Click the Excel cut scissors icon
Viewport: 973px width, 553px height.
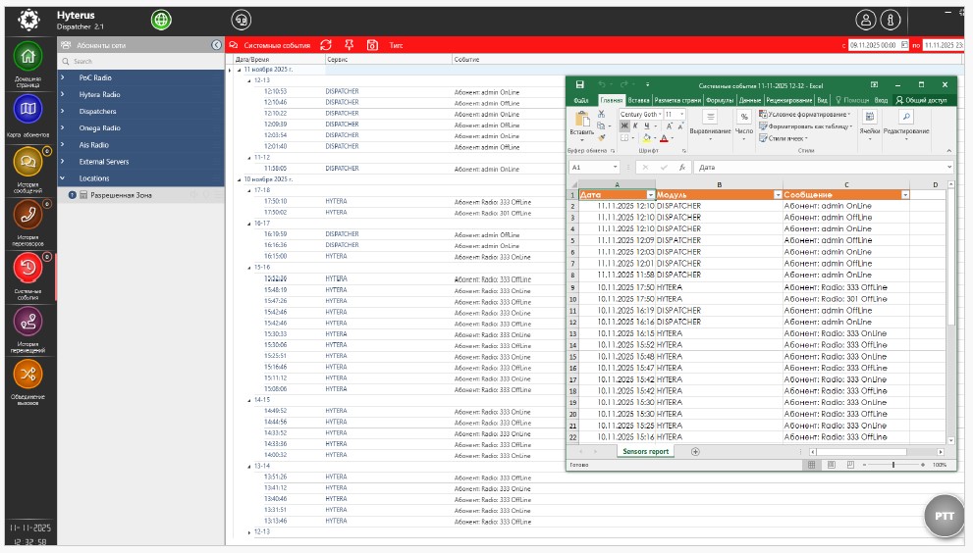click(x=601, y=114)
